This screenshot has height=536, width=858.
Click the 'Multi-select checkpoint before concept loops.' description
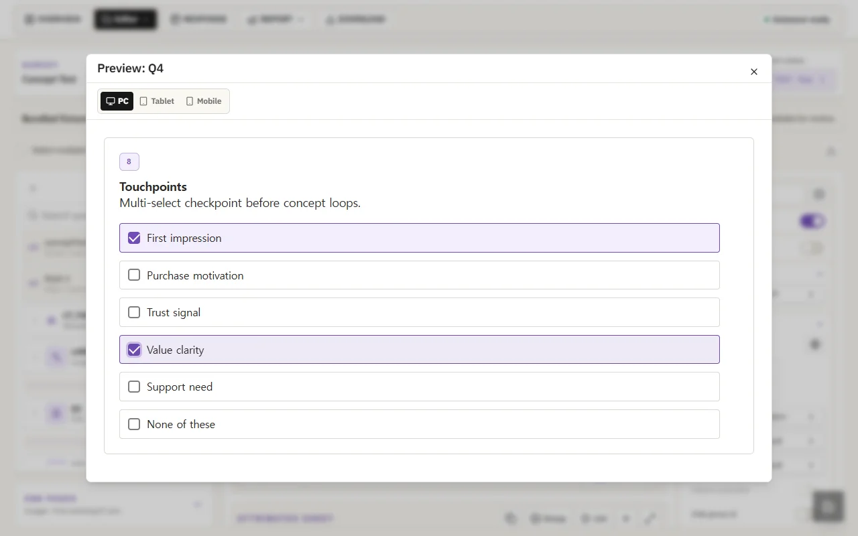click(240, 203)
